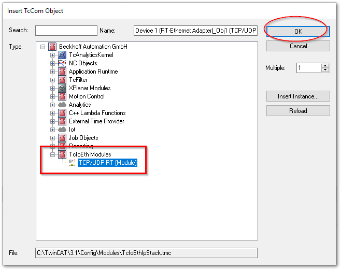Expand the Iot node

pyautogui.click(x=52, y=130)
